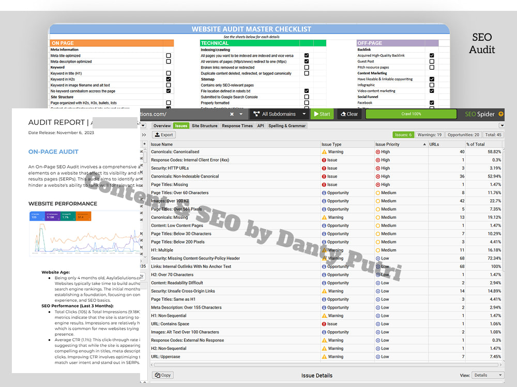This screenshot has height=387, width=517.
Task: Click the Low priority icon for Content: Readability Difficult
Action: pyautogui.click(x=378, y=283)
